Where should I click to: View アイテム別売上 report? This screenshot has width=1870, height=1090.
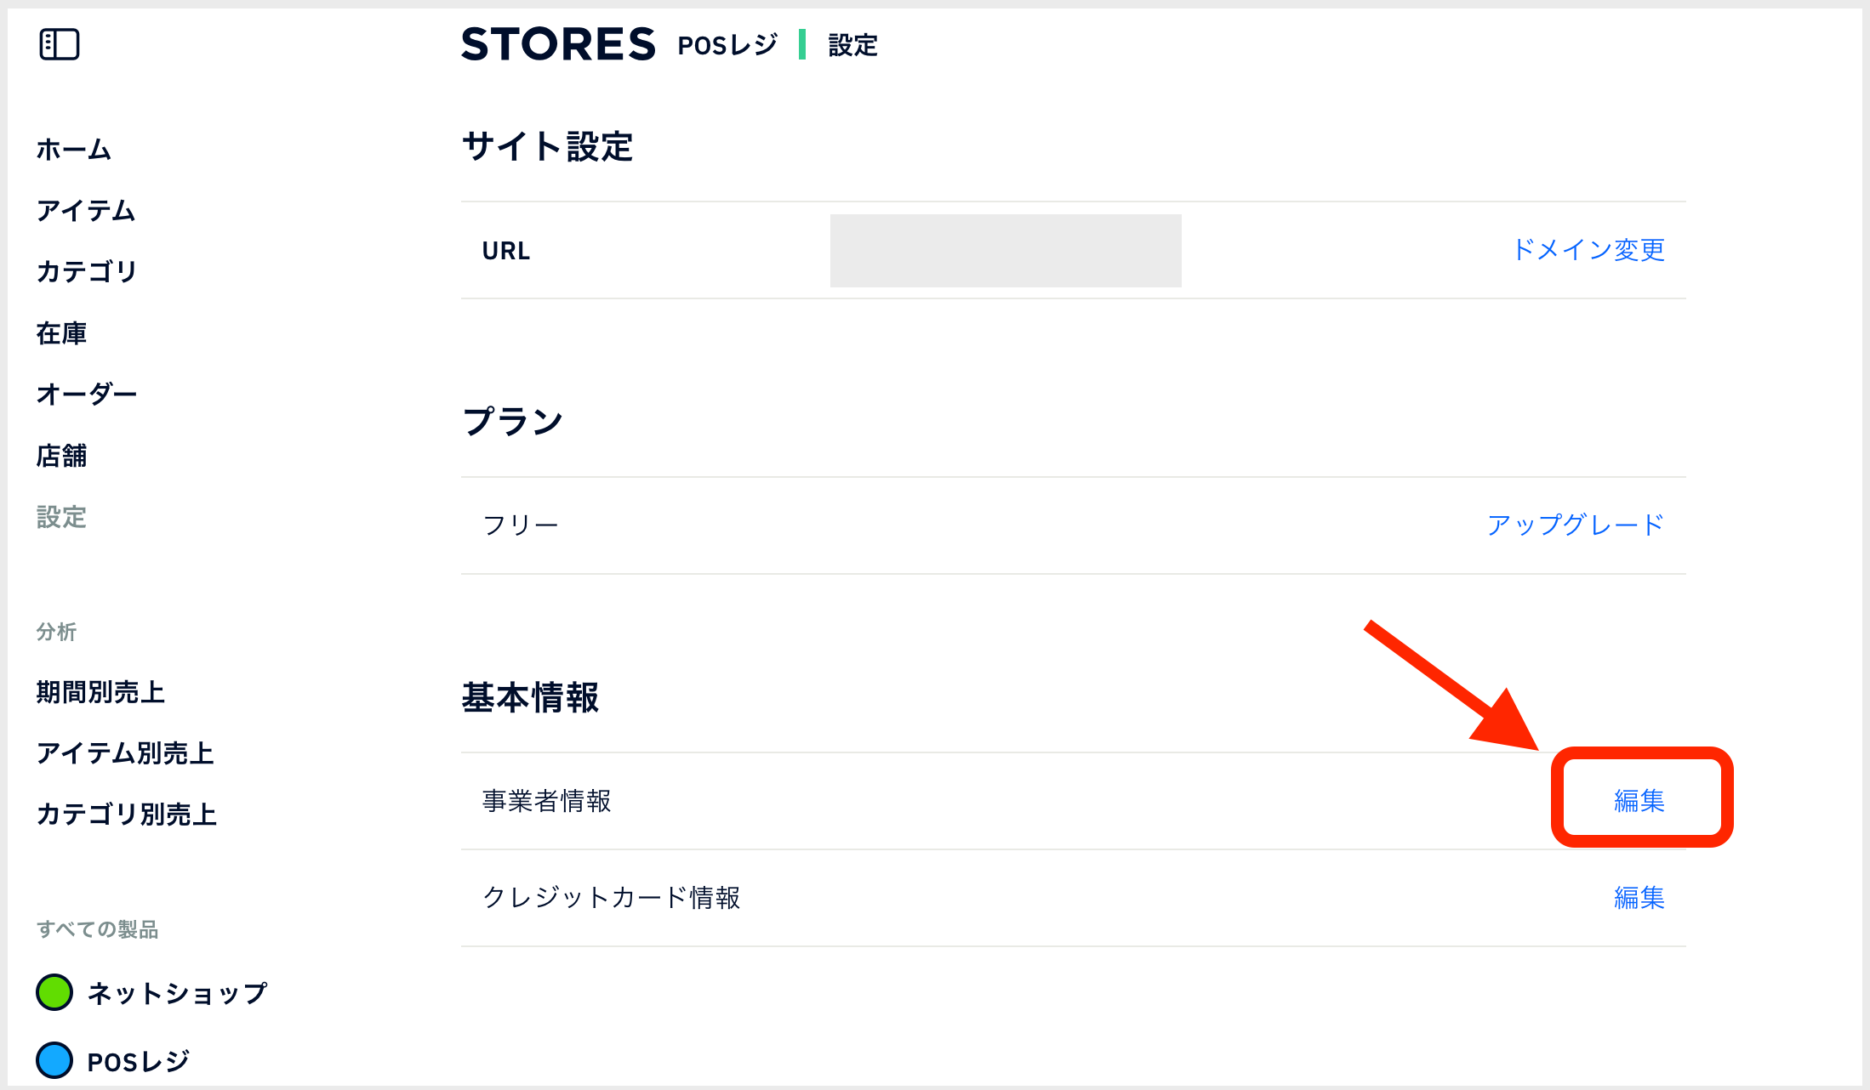pos(125,753)
